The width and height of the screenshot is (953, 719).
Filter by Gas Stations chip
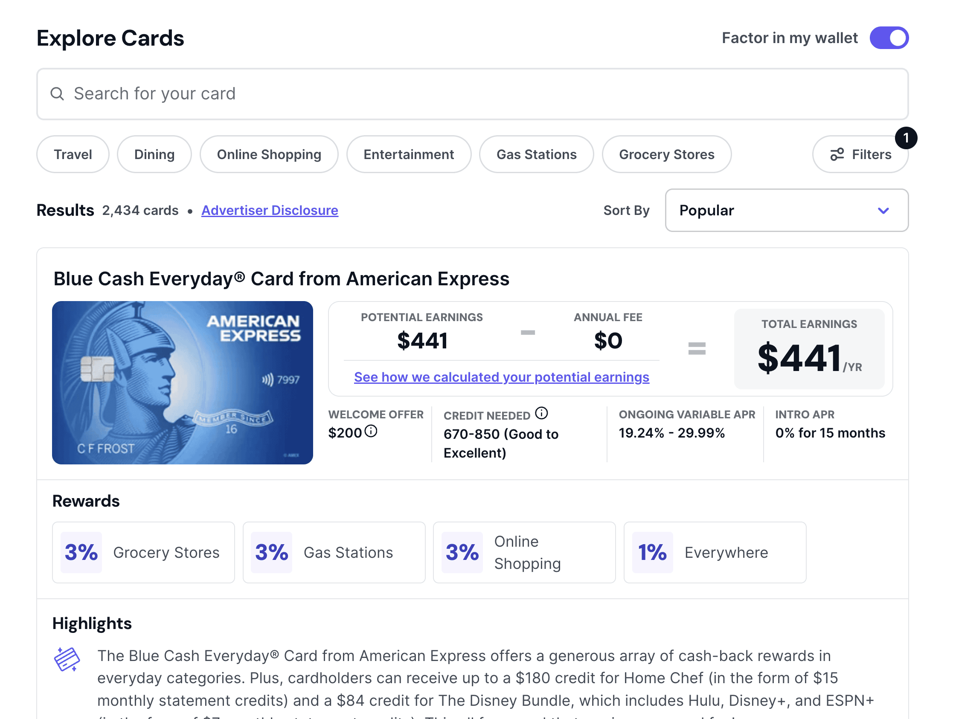(x=536, y=154)
